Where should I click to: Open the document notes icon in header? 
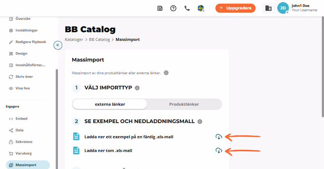tap(160, 8)
